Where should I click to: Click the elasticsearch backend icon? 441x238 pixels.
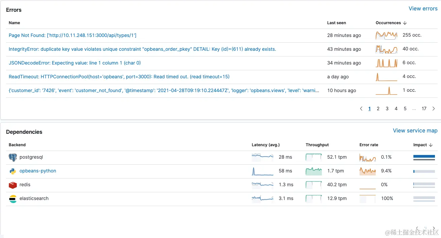click(x=13, y=199)
